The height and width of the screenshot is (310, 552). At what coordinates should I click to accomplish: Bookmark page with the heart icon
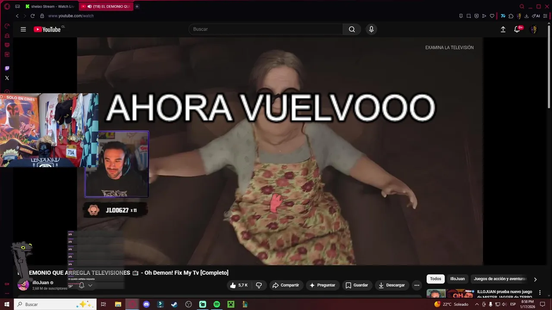492,16
